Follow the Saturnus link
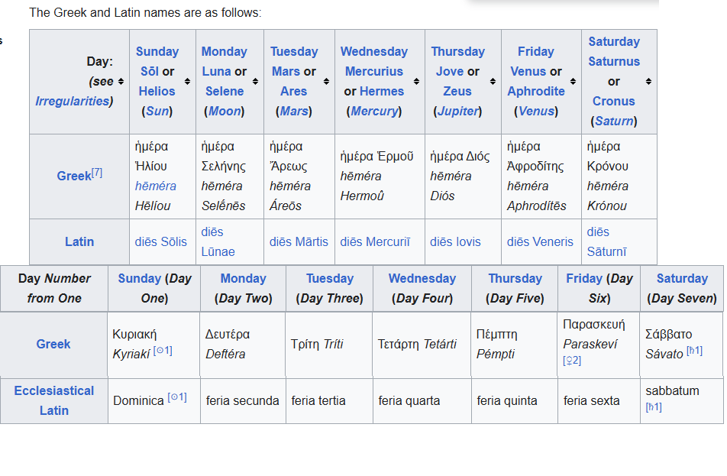 [x=614, y=62]
